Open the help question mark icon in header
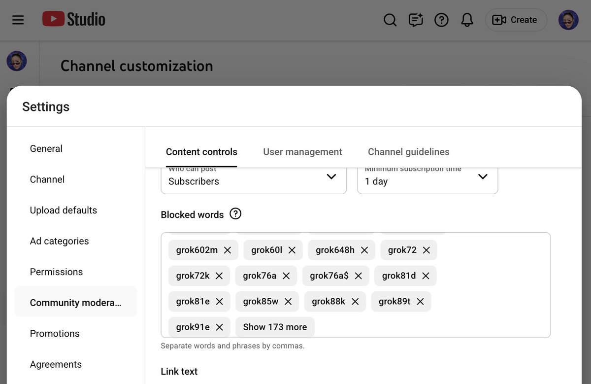 pyautogui.click(x=441, y=20)
